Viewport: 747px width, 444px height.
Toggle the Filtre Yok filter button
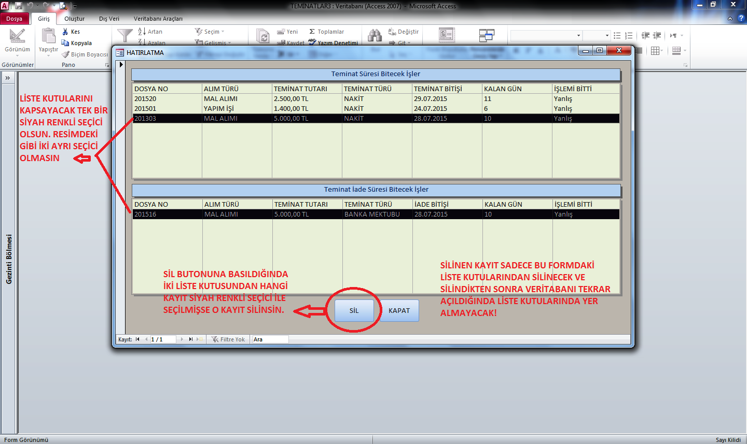(x=228, y=339)
